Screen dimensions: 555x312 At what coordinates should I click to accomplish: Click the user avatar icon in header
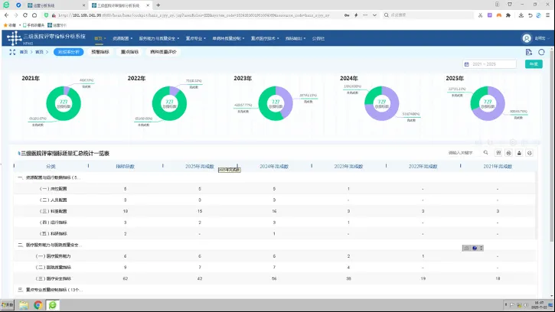click(x=527, y=38)
